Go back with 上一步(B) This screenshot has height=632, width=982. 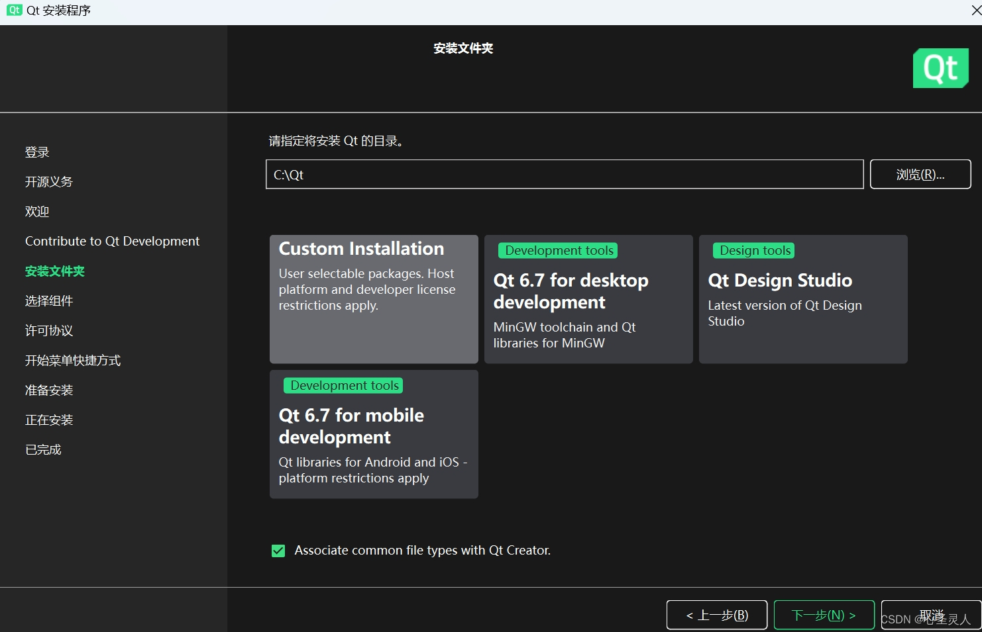pos(716,615)
